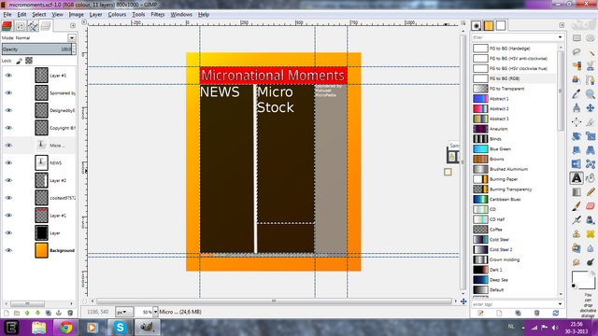The image size is (598, 336).
Task: Select the Airbrush tool
Action: (x=577, y=220)
